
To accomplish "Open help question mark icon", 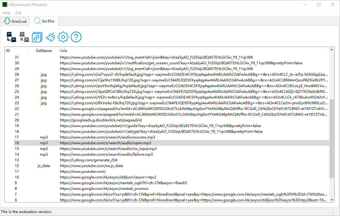I will click(76, 37).
